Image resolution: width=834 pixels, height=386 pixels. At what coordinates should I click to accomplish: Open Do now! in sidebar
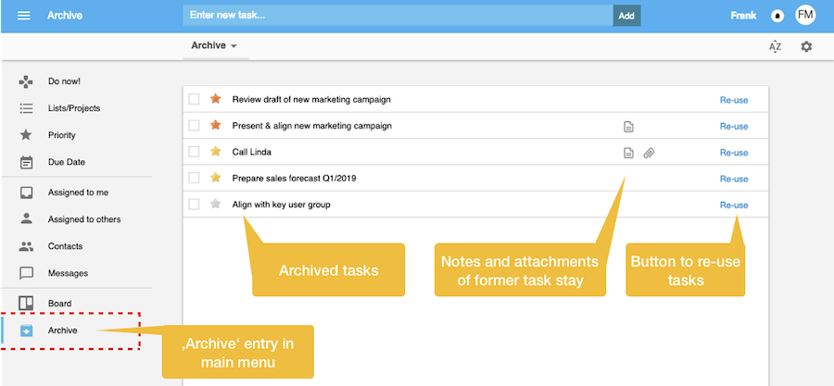tap(64, 81)
